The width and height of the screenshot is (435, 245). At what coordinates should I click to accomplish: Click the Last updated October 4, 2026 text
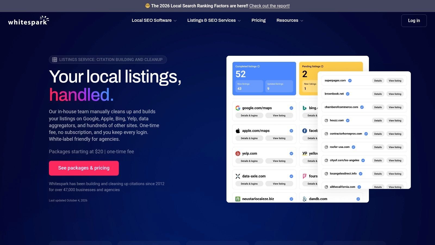(x=68, y=200)
